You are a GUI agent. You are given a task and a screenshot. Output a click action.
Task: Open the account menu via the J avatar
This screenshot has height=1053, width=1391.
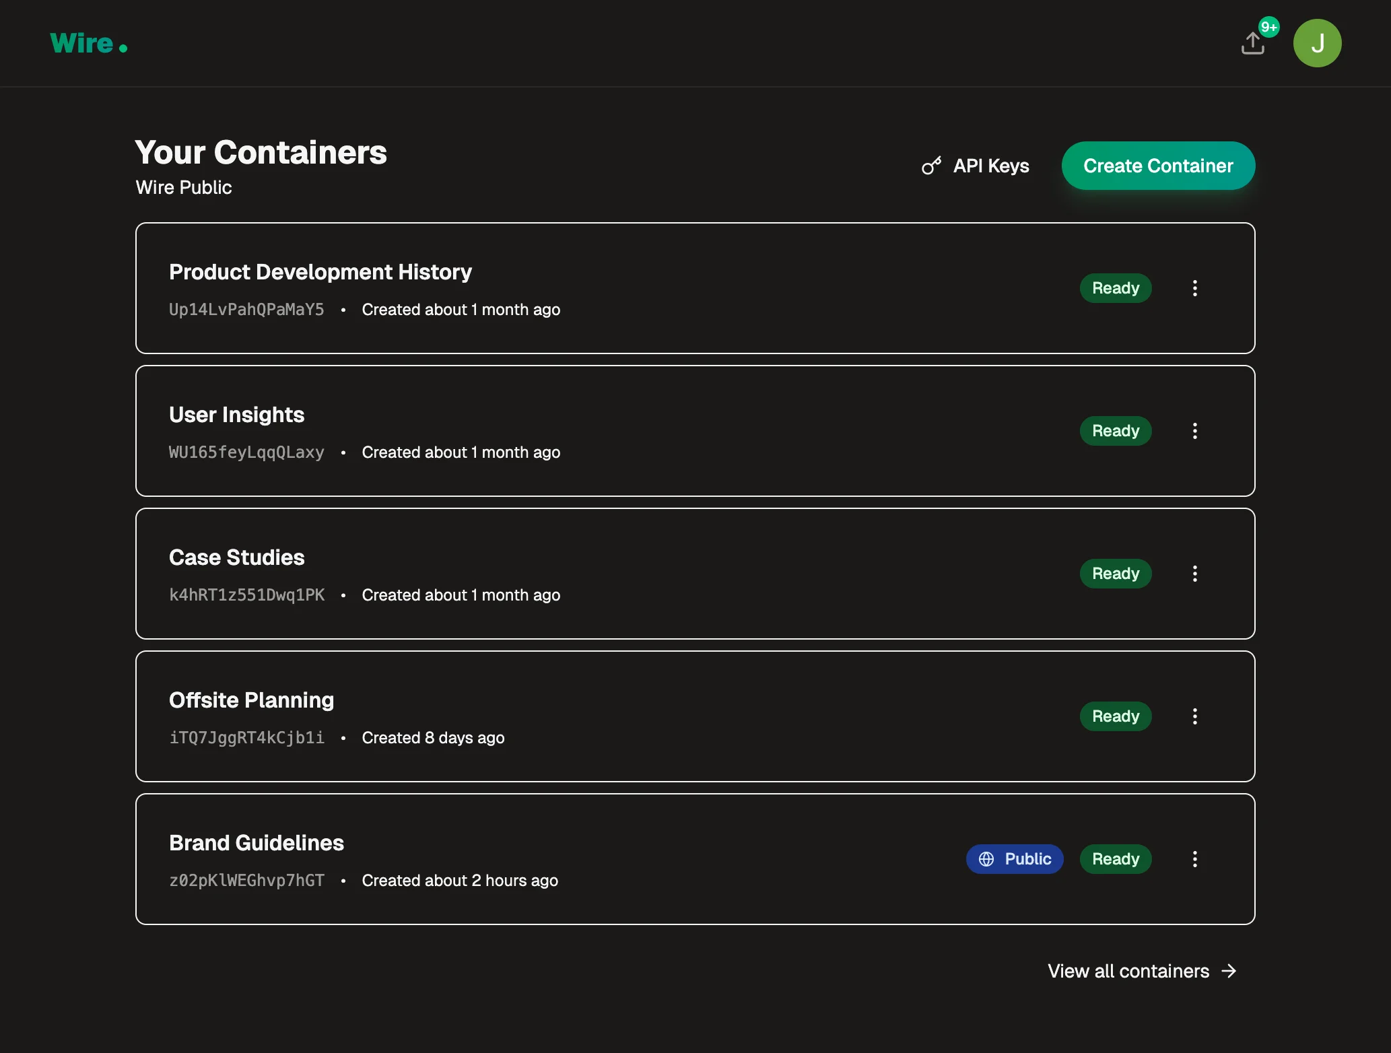coord(1318,42)
